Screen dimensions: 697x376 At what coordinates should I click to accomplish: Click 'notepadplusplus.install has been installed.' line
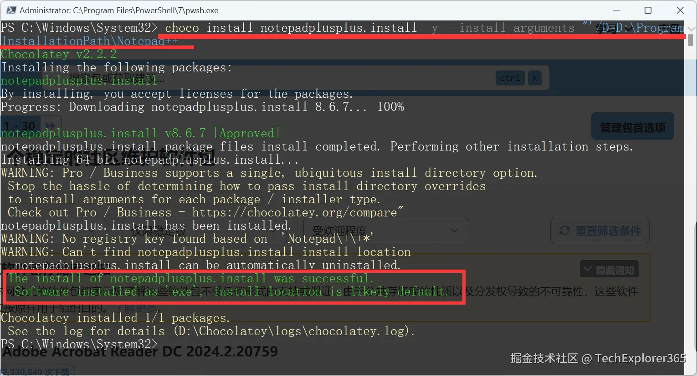coord(146,226)
